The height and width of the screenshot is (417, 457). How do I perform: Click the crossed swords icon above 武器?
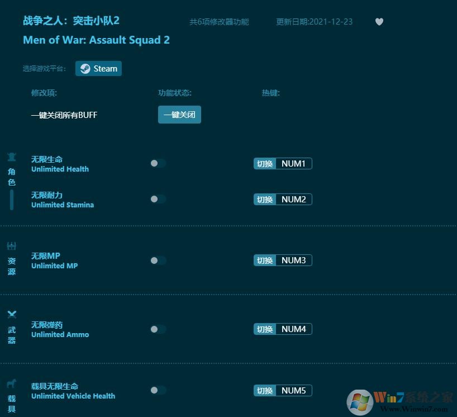point(12,314)
